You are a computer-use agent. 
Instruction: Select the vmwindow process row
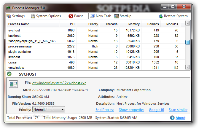(x=96, y=68)
